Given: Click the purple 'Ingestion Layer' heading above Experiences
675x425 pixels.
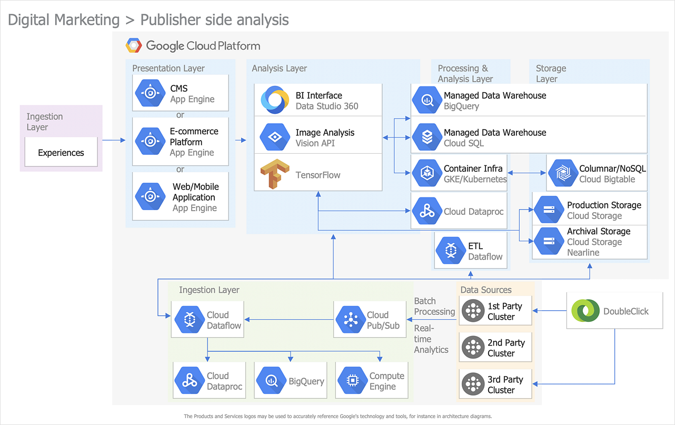Looking at the screenshot, I should click(x=45, y=122).
